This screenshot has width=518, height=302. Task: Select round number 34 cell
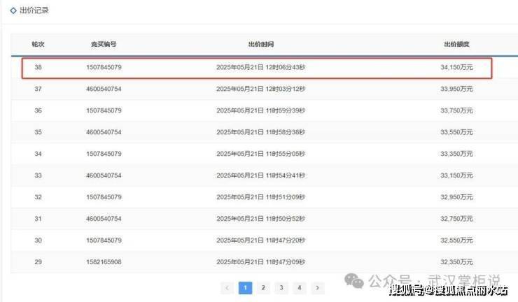click(38, 154)
